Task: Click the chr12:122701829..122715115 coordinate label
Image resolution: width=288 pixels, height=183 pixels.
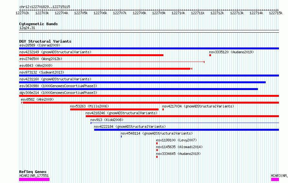Action: 45,7
